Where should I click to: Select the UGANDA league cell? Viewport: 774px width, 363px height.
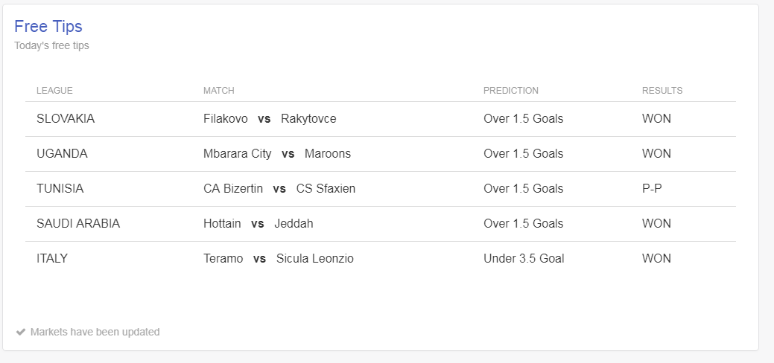(62, 154)
